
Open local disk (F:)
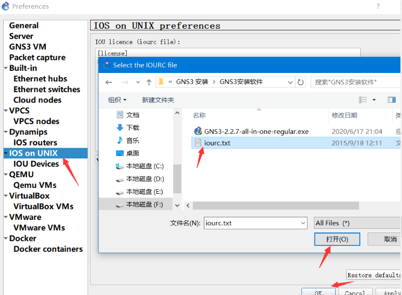pos(140,204)
